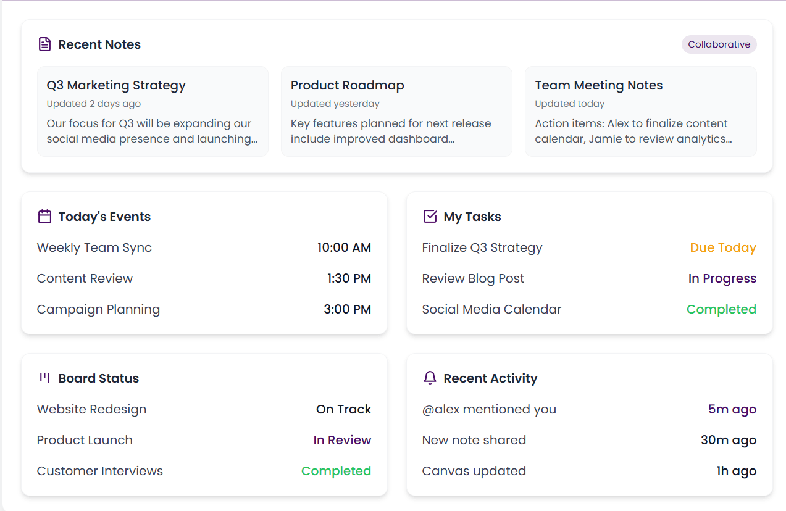Click the 1h ago timestamp

coord(736,471)
